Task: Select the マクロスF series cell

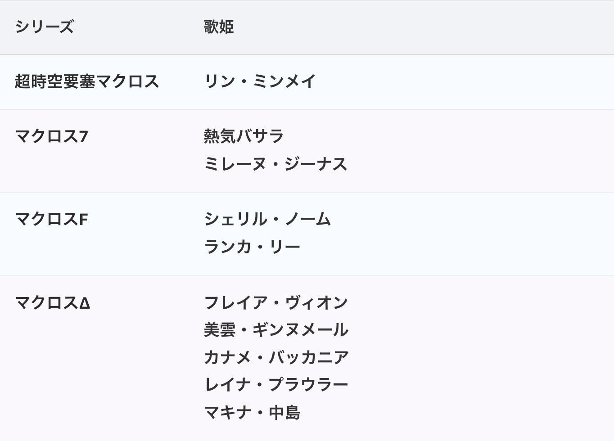Action: (51, 220)
